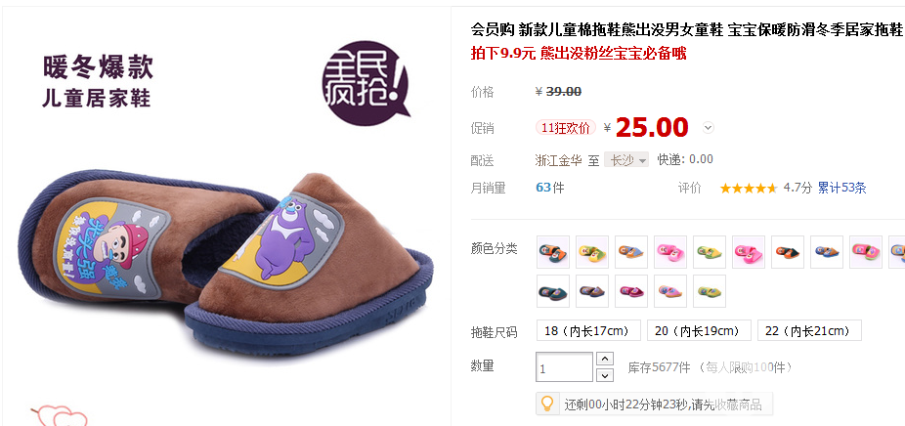Select slipper size 20 (内长19cm)
The image size is (905, 426).
tap(699, 331)
